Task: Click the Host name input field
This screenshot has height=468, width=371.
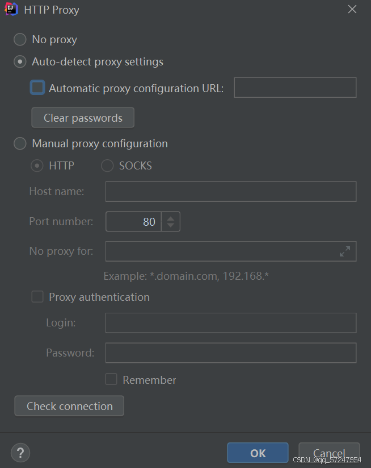Action: pos(230,191)
